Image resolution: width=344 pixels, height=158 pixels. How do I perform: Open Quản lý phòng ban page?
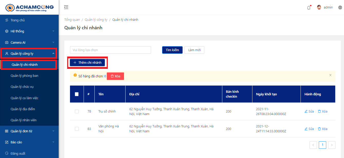coord(24,76)
